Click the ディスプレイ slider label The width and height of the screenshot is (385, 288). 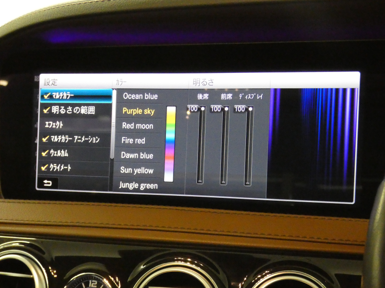(251, 97)
